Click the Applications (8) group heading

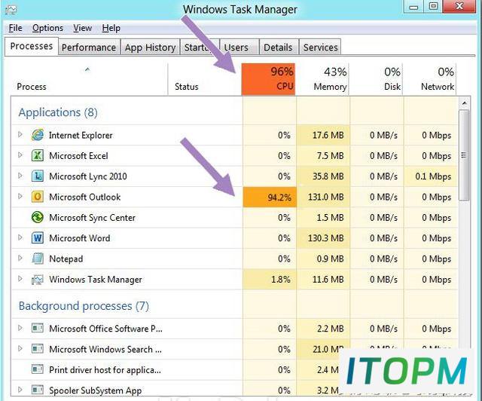click(x=58, y=112)
